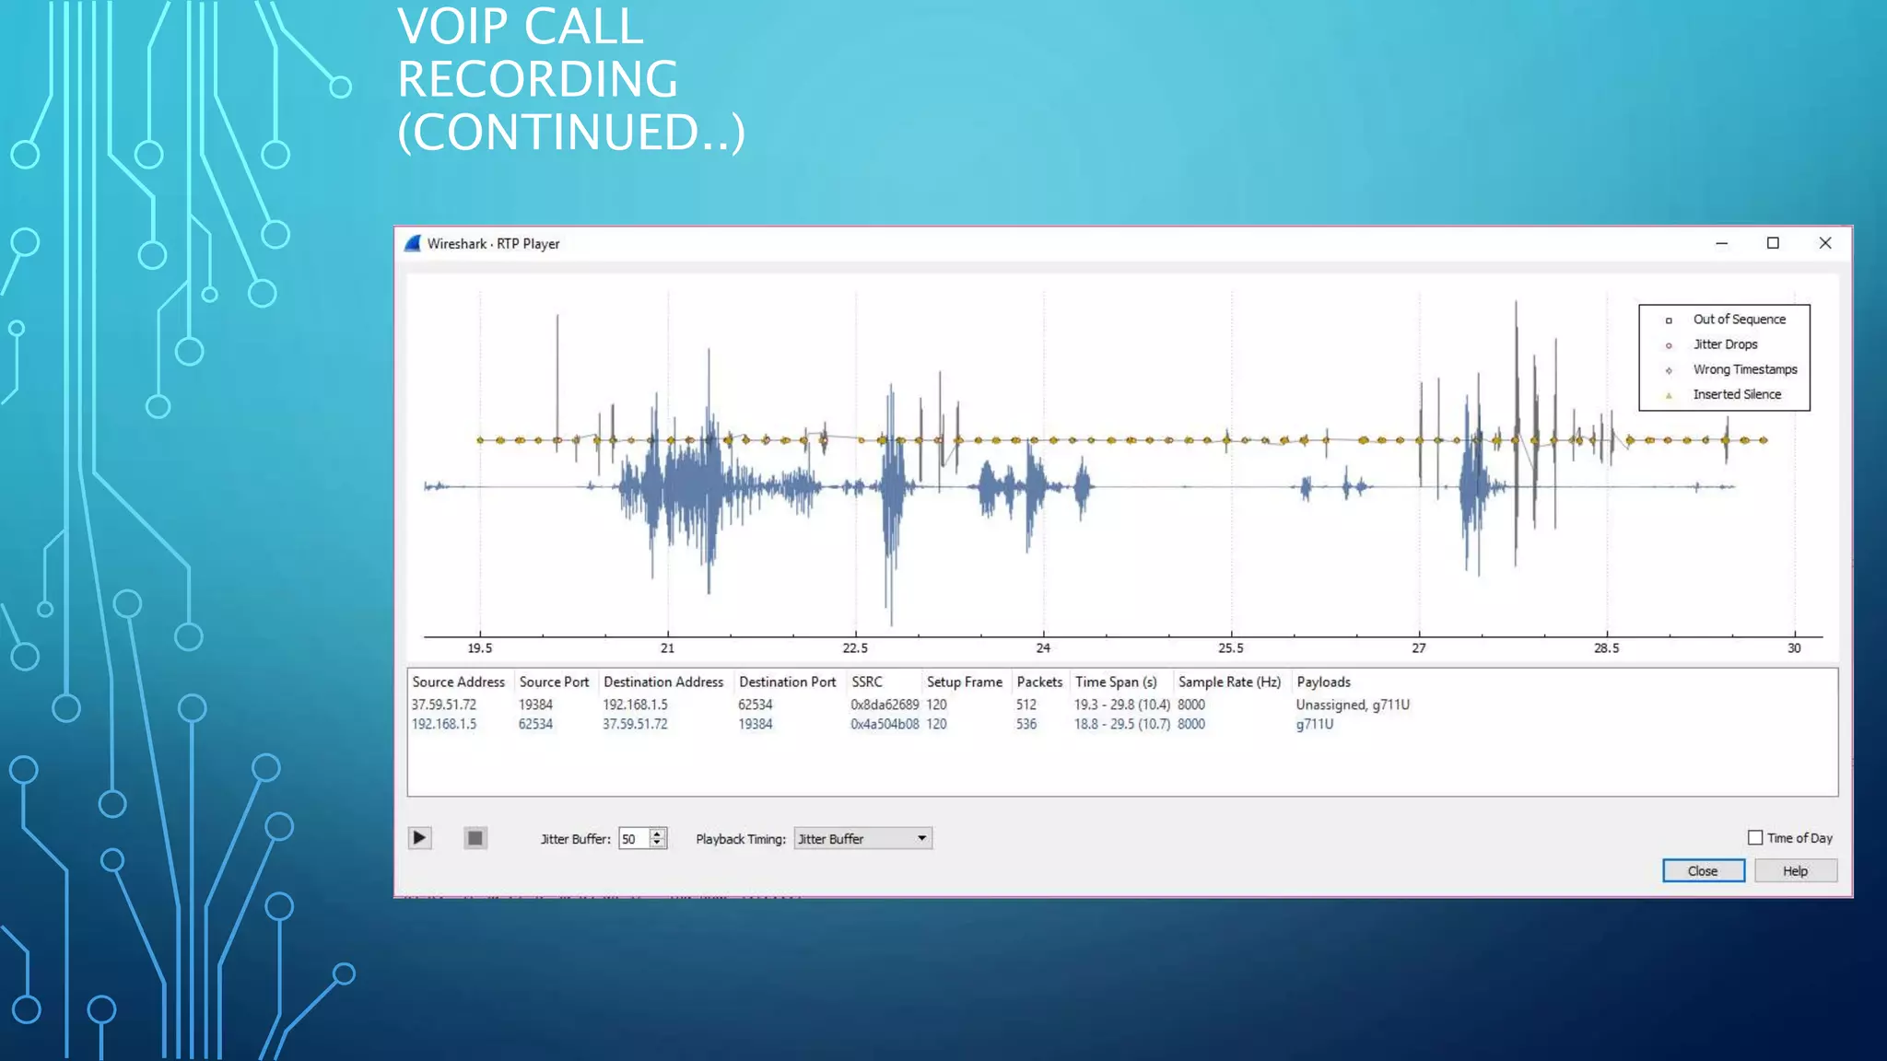Select the stream row from 37.59.51.72
This screenshot has height=1061, width=1887.
click(444, 705)
